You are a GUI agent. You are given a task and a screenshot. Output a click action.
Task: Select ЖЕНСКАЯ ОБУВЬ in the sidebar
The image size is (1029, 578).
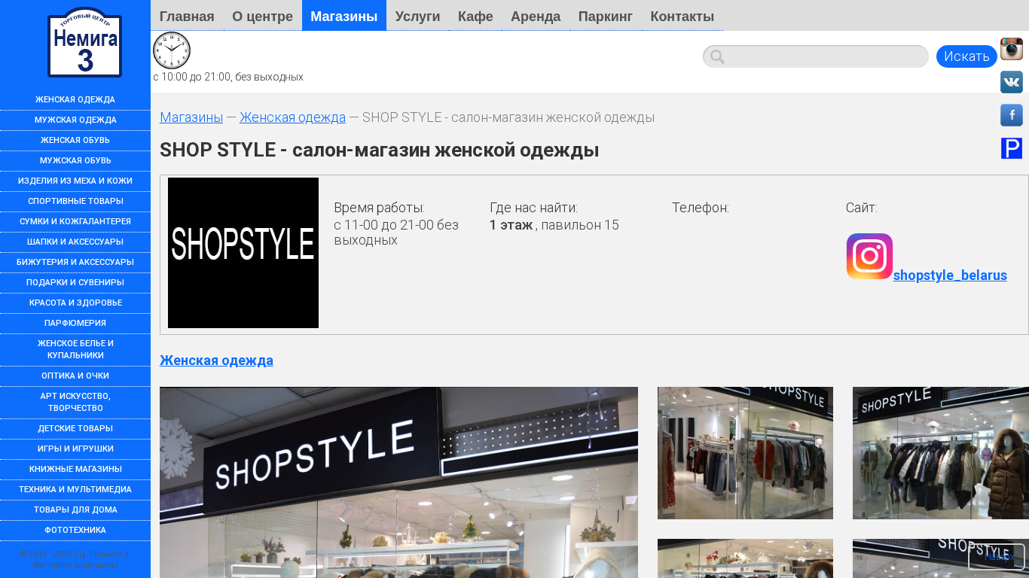75,141
